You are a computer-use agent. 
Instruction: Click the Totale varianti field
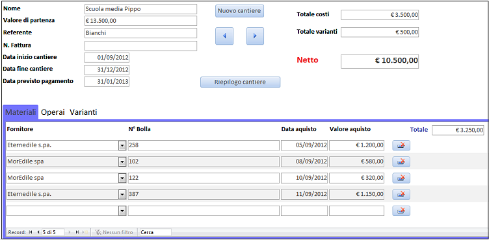pyautogui.click(x=380, y=32)
